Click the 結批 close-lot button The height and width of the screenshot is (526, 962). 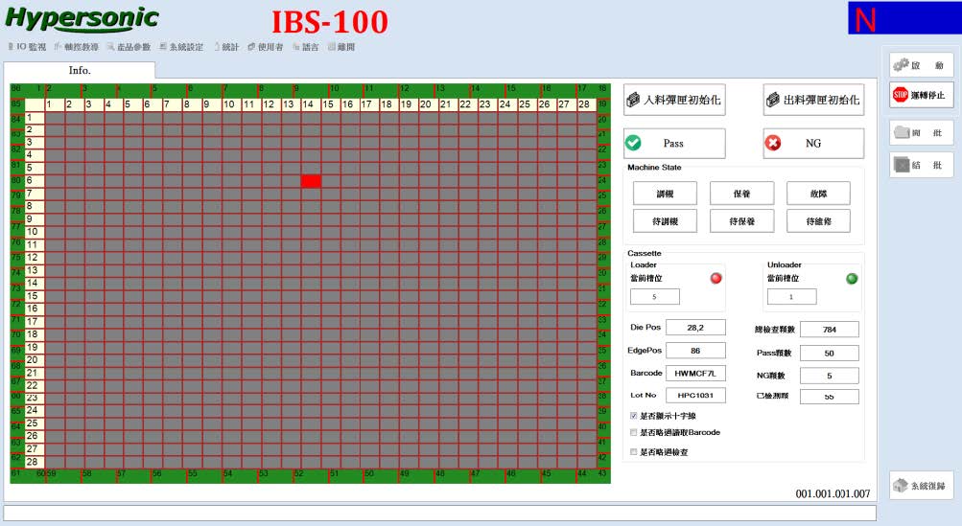pyautogui.click(x=921, y=164)
